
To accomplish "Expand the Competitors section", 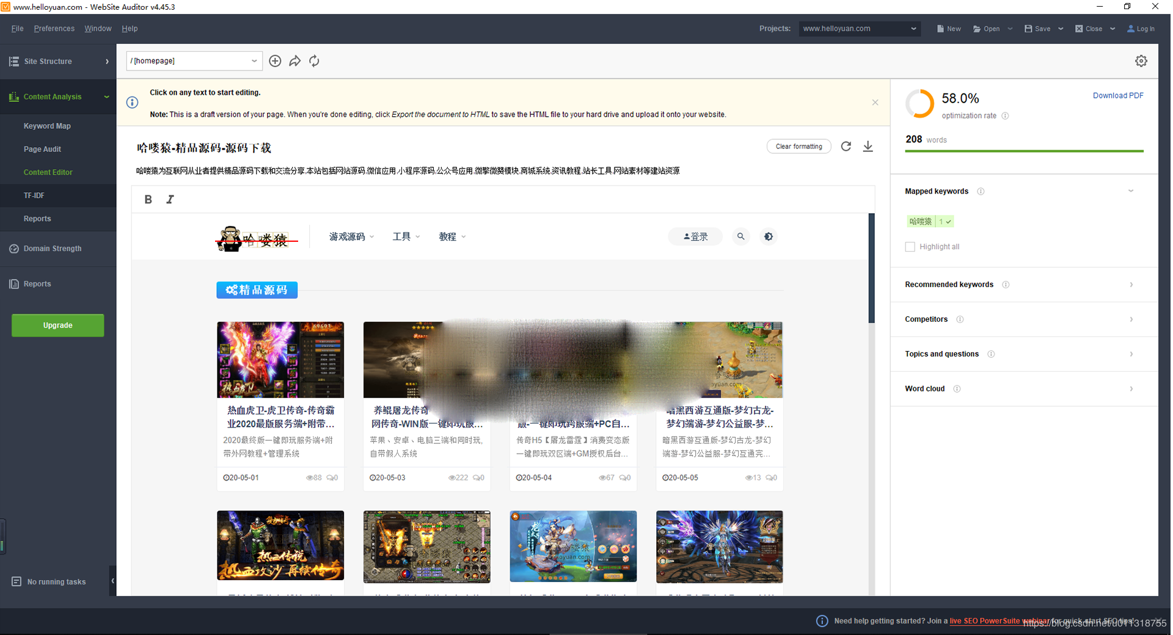I will click(1131, 319).
